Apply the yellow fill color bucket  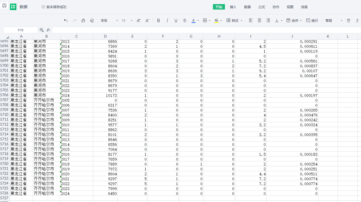216,20
